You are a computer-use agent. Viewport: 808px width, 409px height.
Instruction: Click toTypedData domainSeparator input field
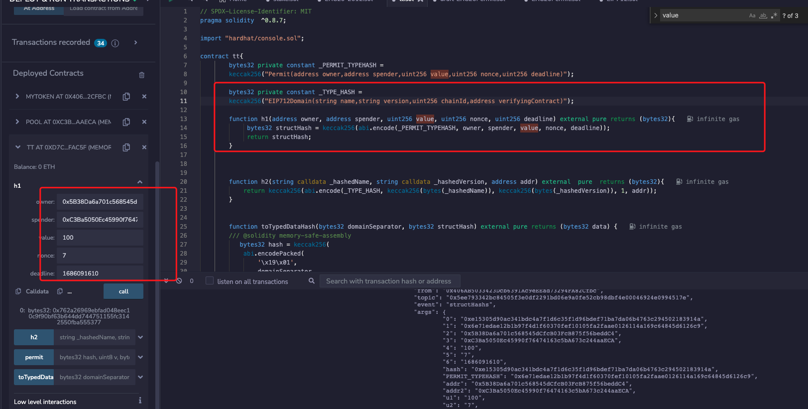[95, 377]
